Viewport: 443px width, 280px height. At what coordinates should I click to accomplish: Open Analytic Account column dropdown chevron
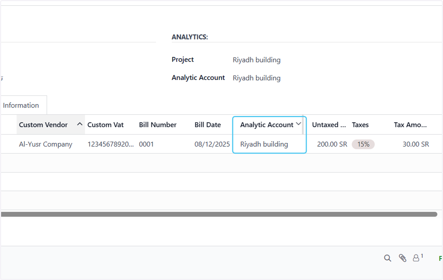tap(299, 124)
